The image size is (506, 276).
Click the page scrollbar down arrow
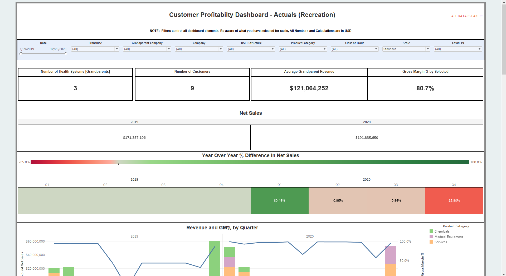pos(504,274)
